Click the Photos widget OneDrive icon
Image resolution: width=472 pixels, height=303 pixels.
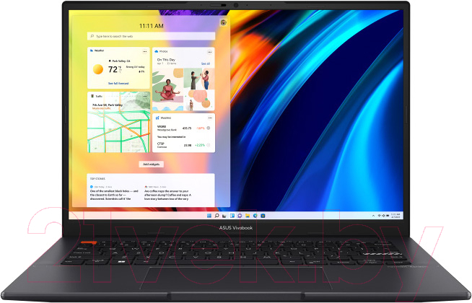(157, 51)
